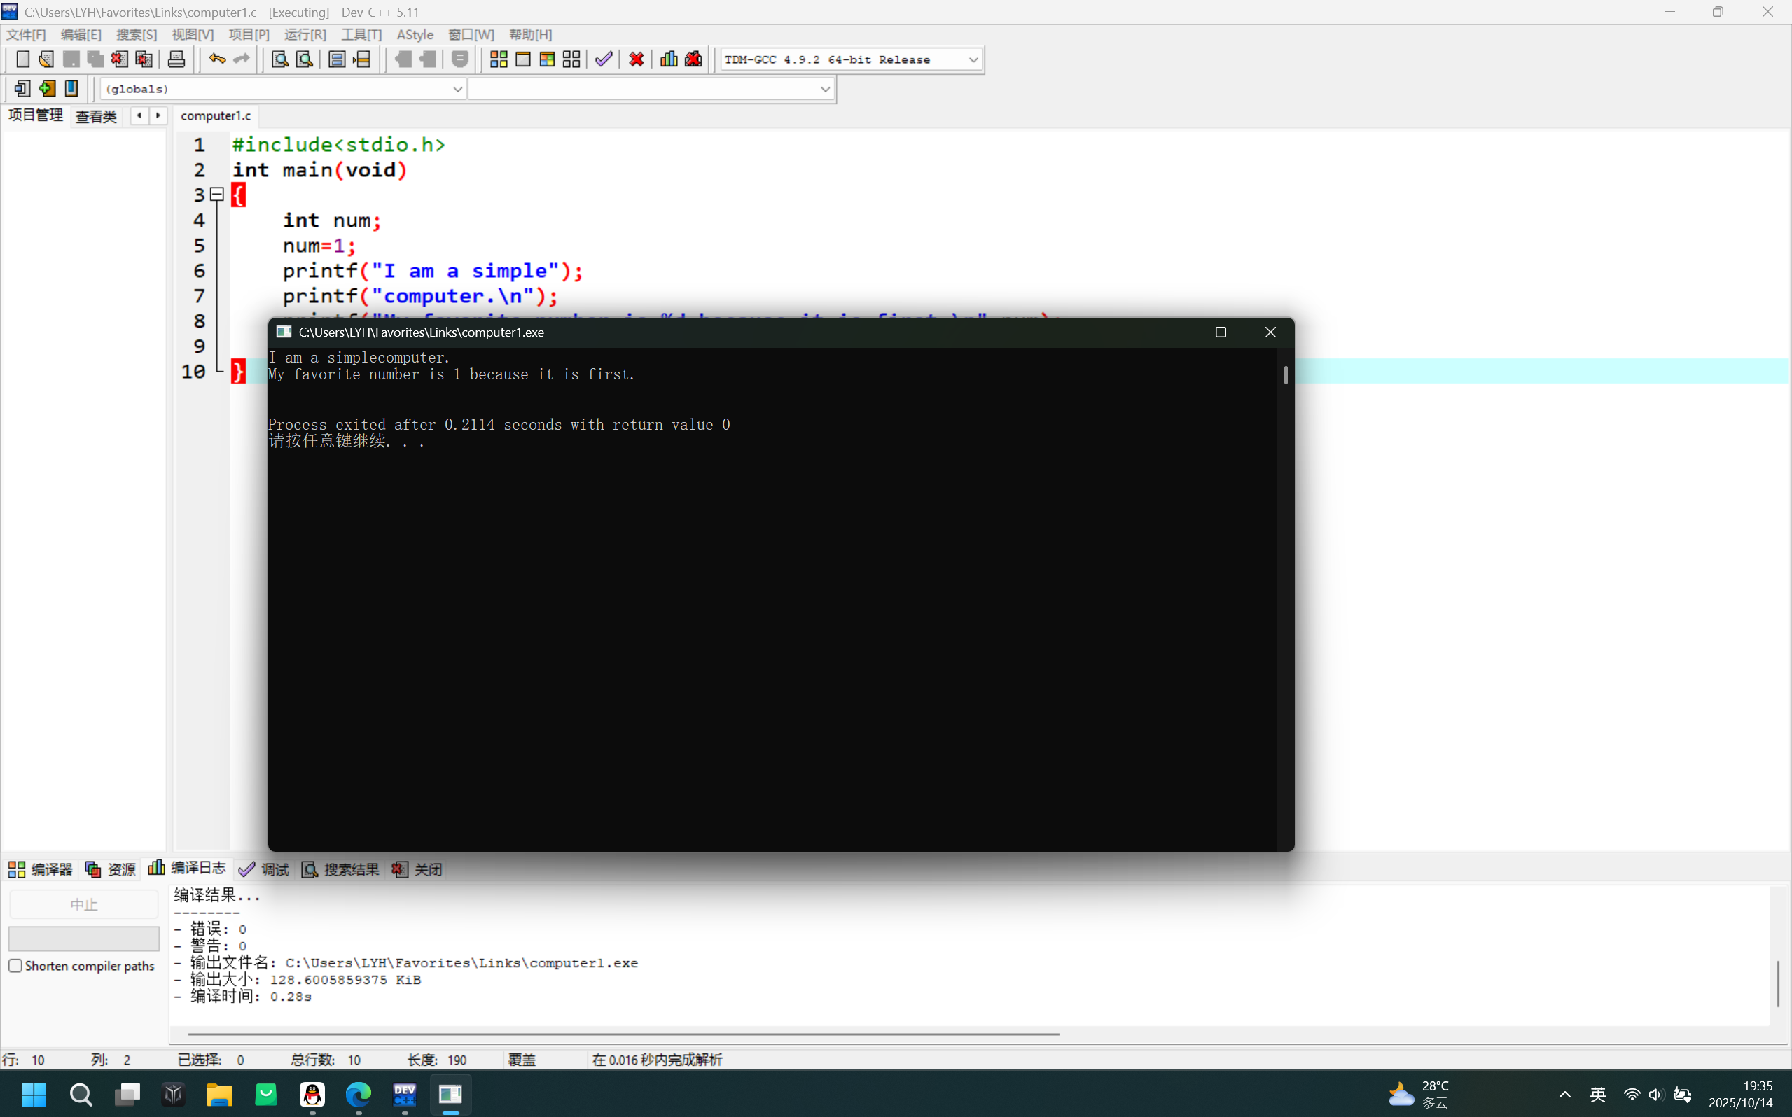
Task: Click the Debug checkmark toolbar icon
Action: coord(604,59)
